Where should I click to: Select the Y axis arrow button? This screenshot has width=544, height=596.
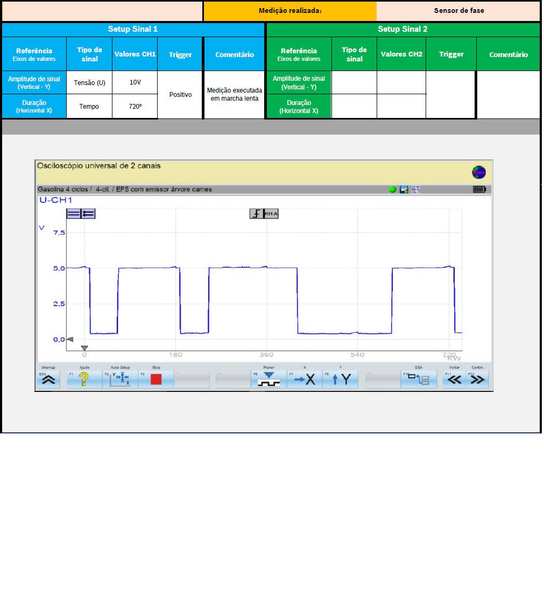click(x=341, y=379)
